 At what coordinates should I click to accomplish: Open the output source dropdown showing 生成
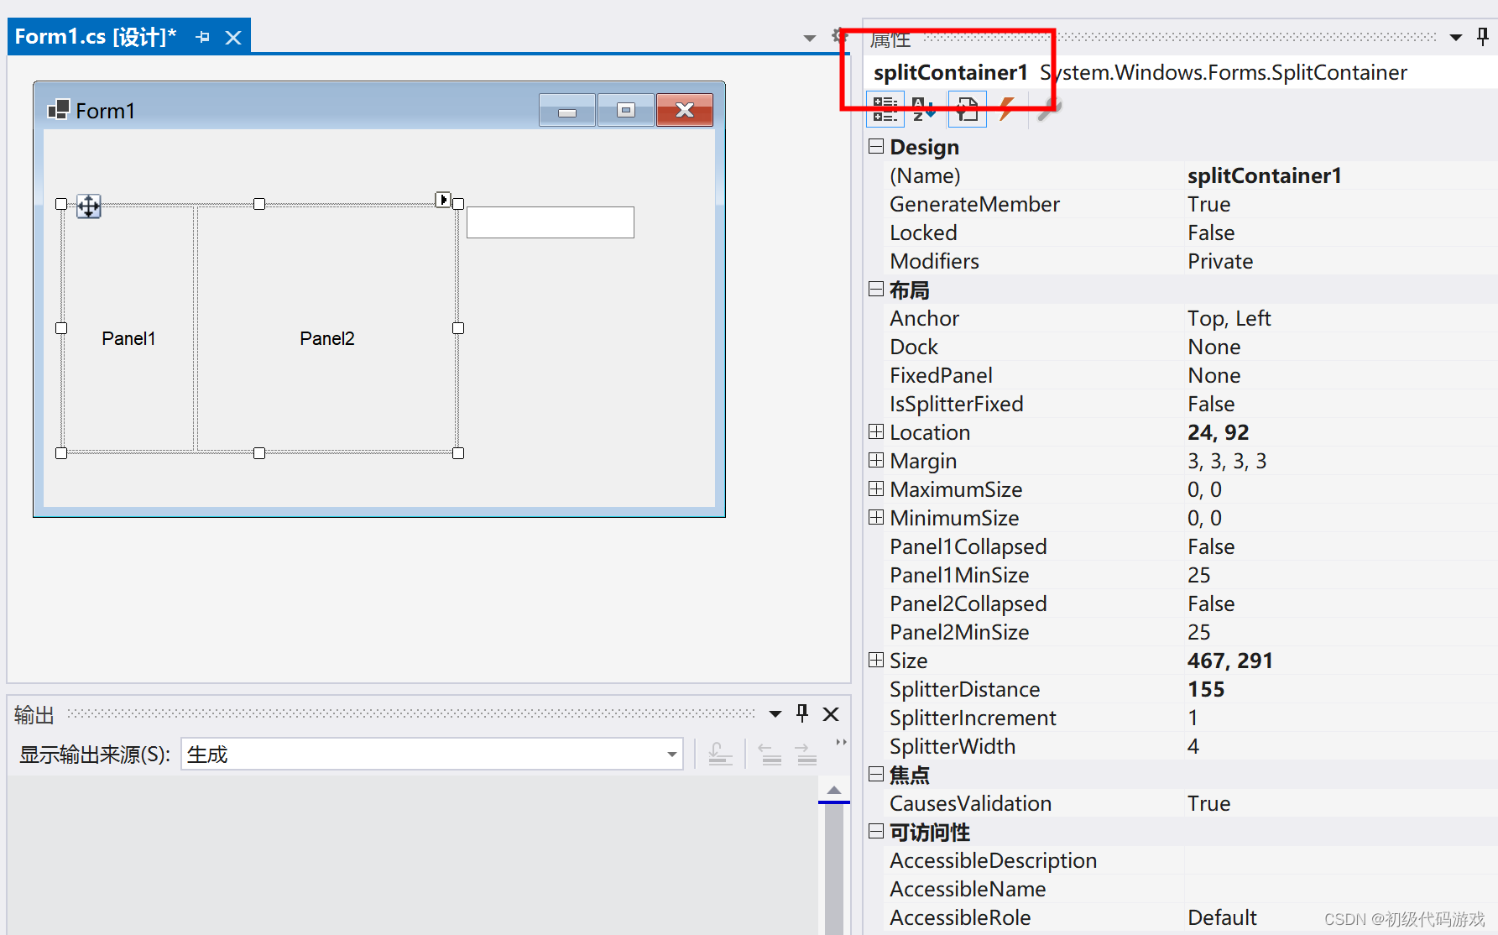671,755
